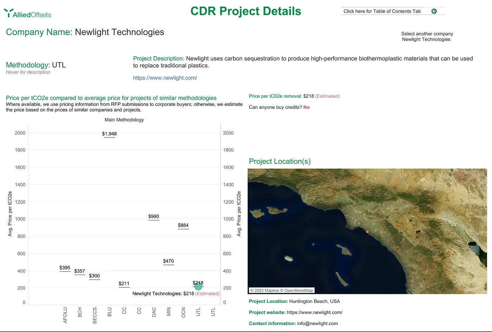Click the info@newlight.com contact text

(x=317, y=324)
